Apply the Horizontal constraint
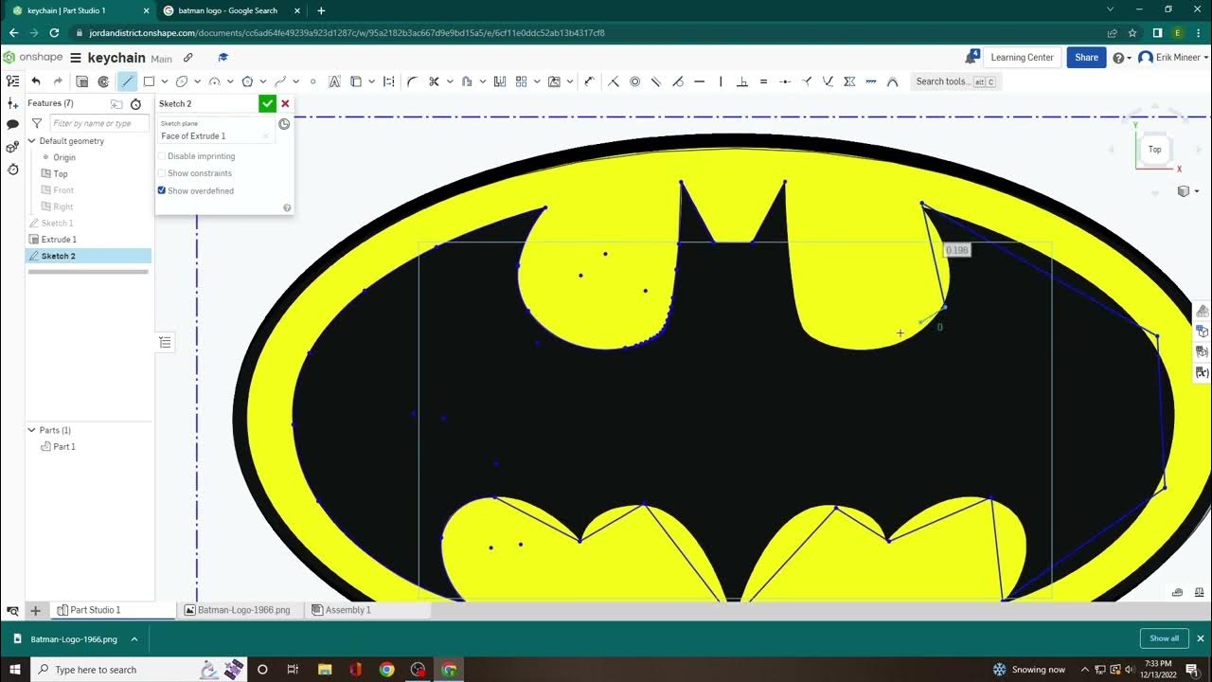Viewport: 1212px width, 682px height. pyautogui.click(x=699, y=81)
